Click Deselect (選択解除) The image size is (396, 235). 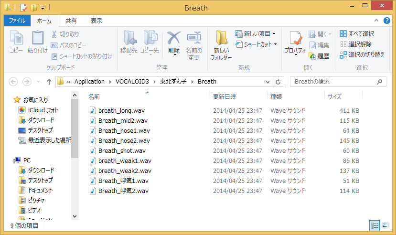355,44
